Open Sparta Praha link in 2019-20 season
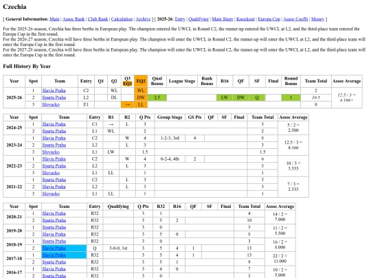The height and width of the screenshot is (278, 371). click(54, 227)
